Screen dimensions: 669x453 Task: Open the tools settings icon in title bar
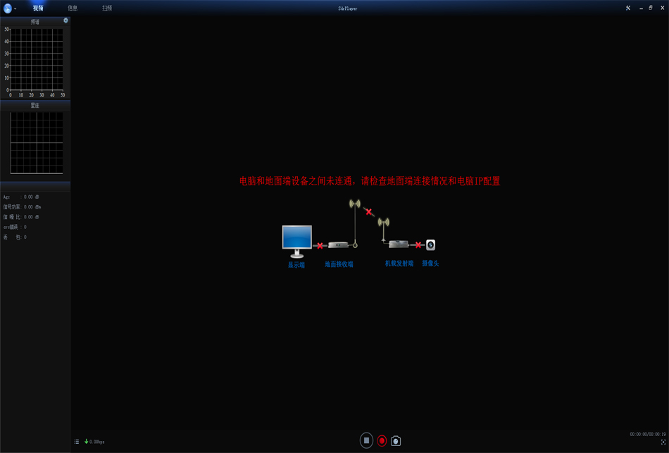pyautogui.click(x=628, y=8)
